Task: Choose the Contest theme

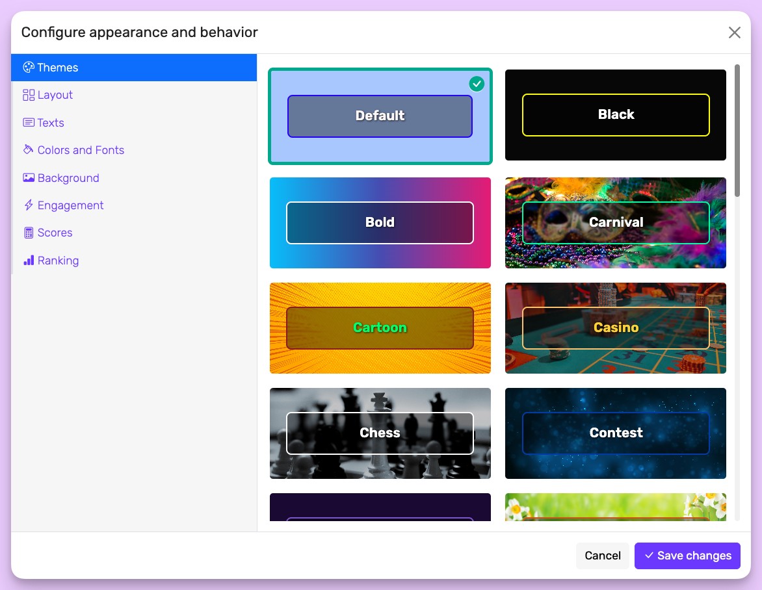Action: (615, 433)
